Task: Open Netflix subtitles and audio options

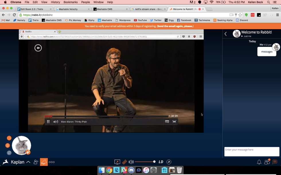Action: pos(167,122)
